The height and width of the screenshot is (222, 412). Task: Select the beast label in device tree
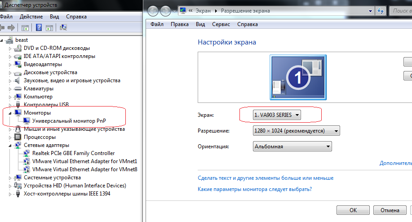click(22, 40)
